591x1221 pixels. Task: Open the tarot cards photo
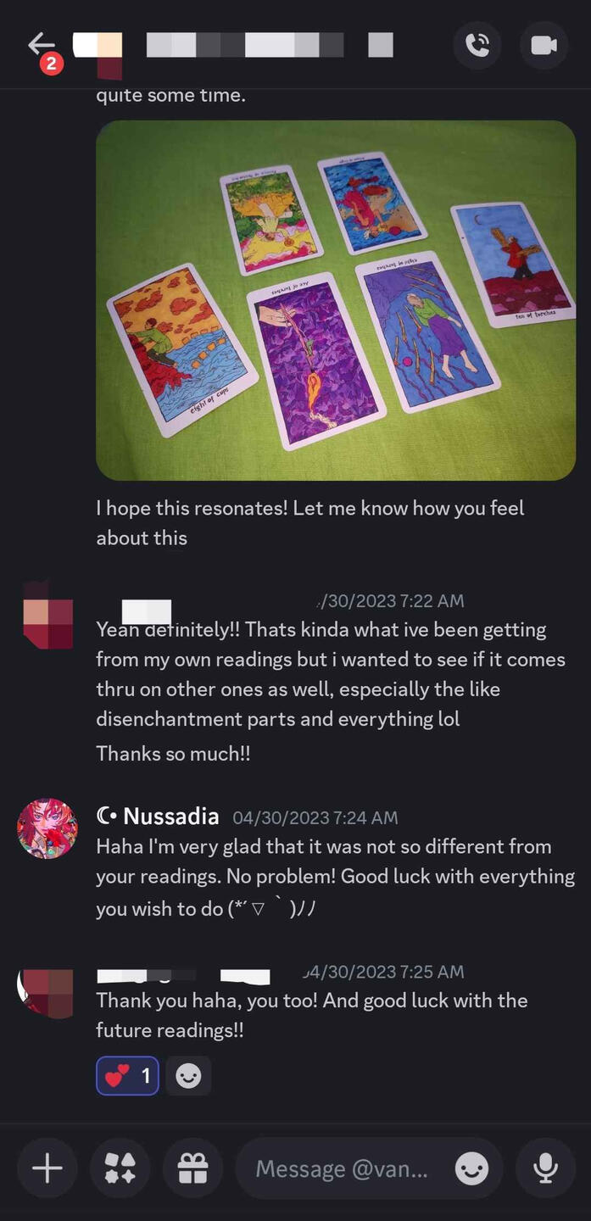(x=336, y=300)
